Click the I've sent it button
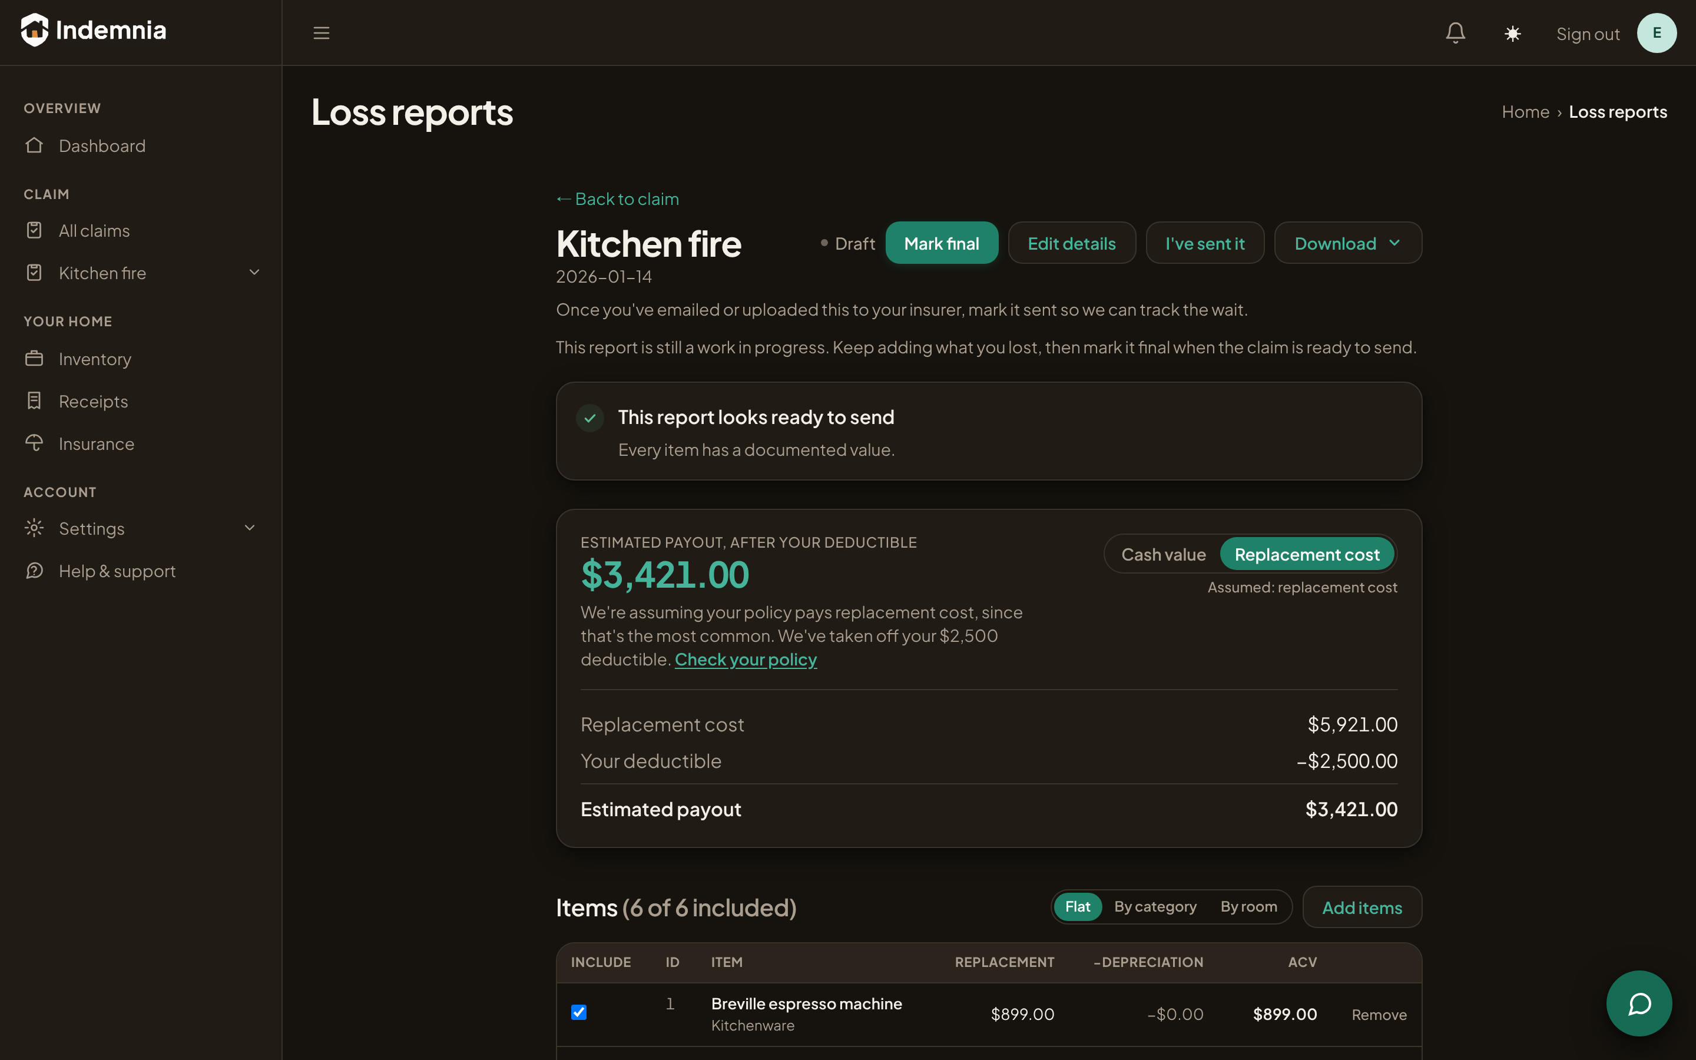1696x1060 pixels. click(1205, 243)
